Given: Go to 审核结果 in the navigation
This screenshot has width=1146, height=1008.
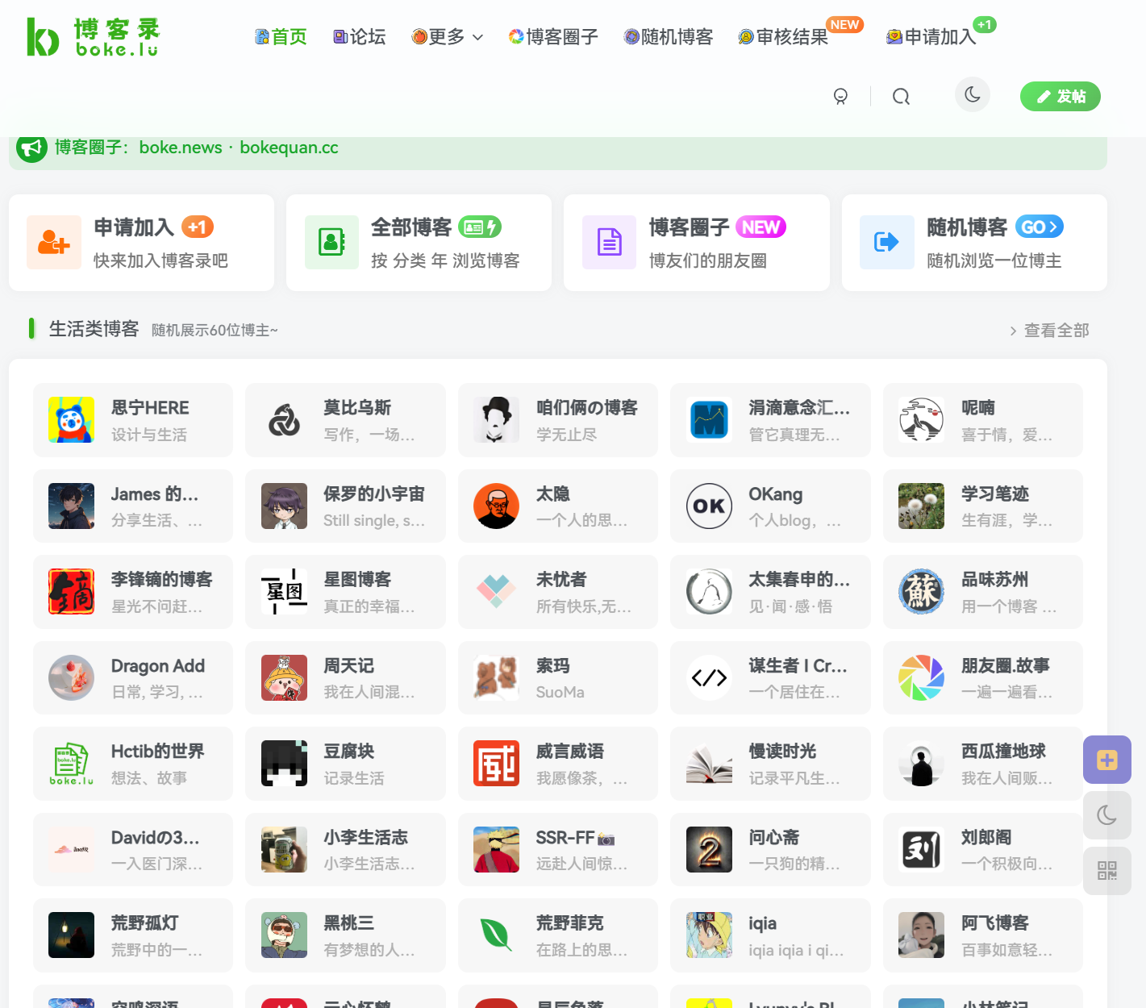Looking at the screenshot, I should tap(783, 37).
